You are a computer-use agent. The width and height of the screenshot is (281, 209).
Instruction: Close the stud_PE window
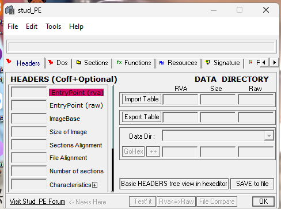pos(266,10)
